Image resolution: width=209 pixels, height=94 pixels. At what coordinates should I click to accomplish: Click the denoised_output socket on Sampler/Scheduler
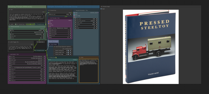click(x=98, y=13)
